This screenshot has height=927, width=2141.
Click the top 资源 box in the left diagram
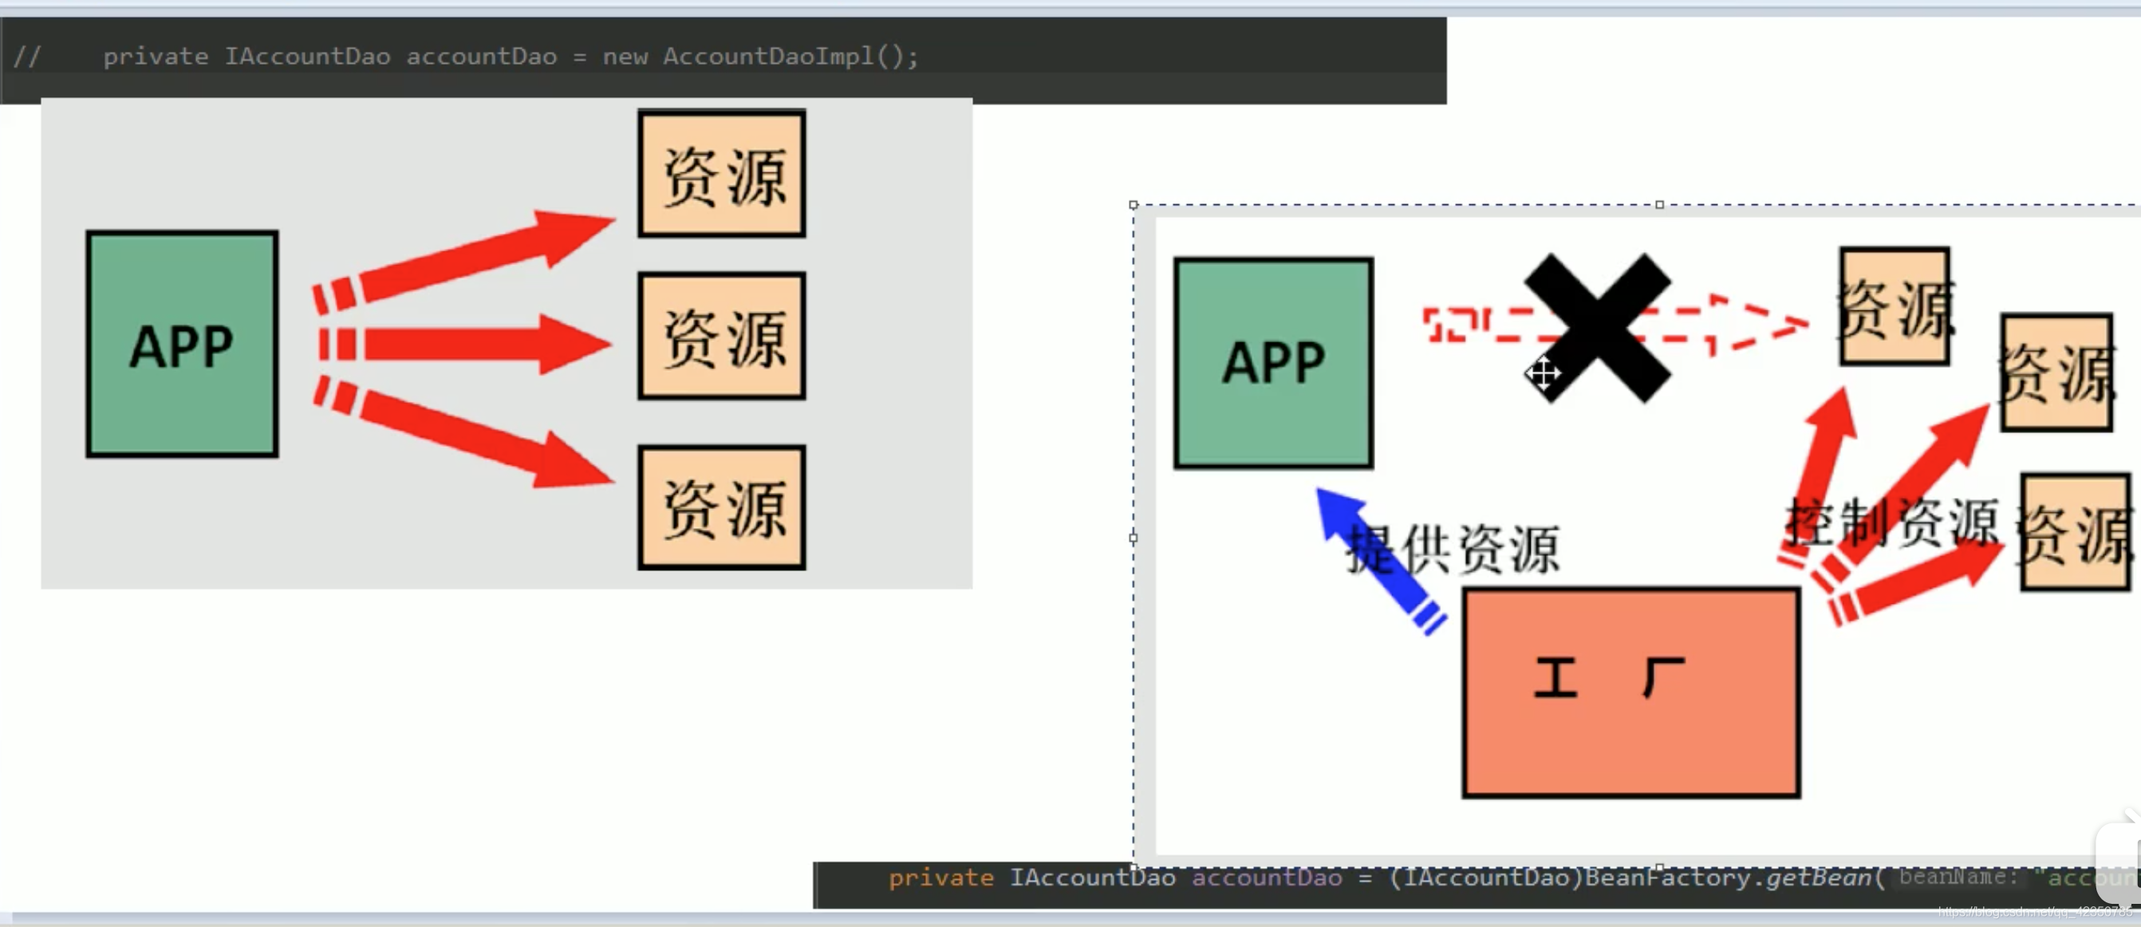click(721, 174)
